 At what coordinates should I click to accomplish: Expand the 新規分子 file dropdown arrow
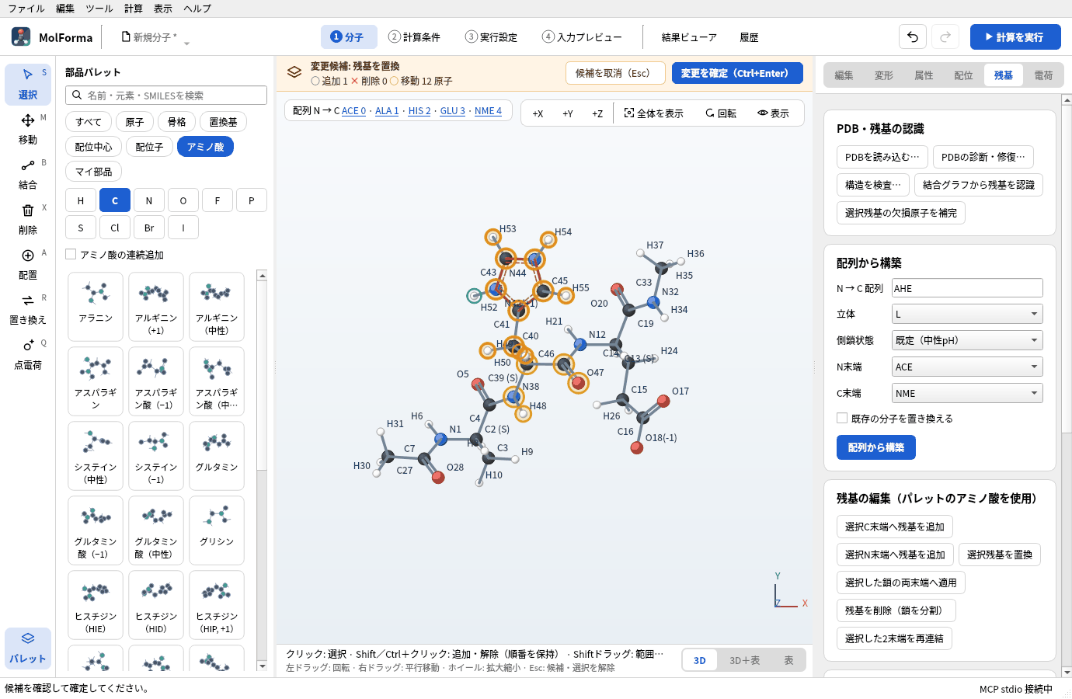(186, 43)
